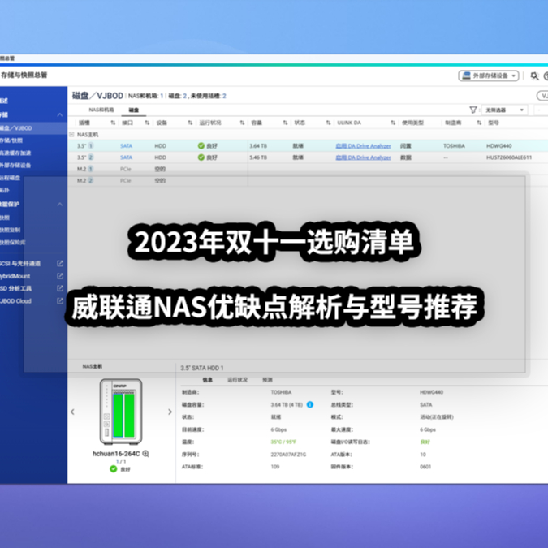The image size is (548, 548).
Task: Select 磁盘/VJBOD in the sidebar
Action: point(33,128)
